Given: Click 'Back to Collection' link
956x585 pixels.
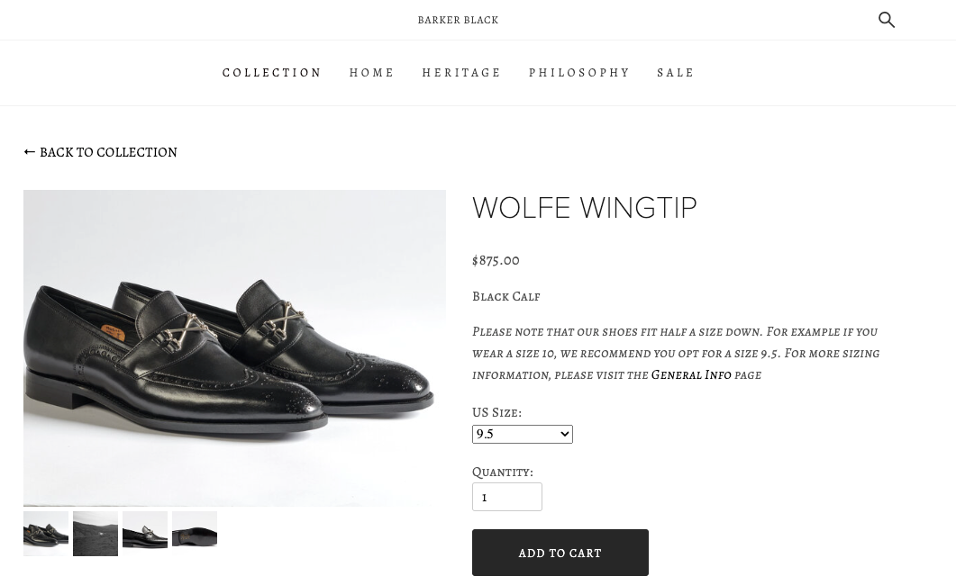Looking at the screenshot, I should tap(108, 151).
